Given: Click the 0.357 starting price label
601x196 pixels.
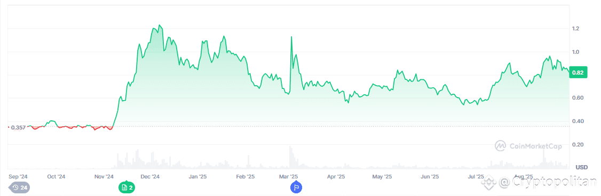Looking at the screenshot, I should 18,127.
